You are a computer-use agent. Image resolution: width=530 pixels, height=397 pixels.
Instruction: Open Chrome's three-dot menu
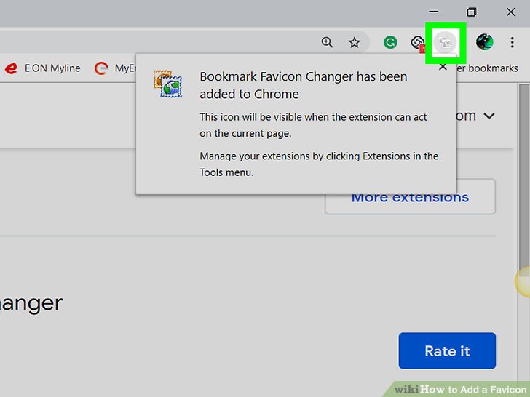[512, 42]
